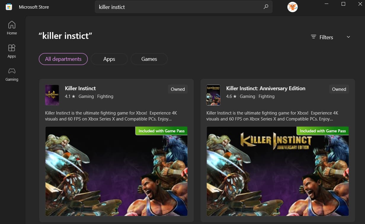
Task: Open Anniversary Edition box art icon
Action: (213, 95)
